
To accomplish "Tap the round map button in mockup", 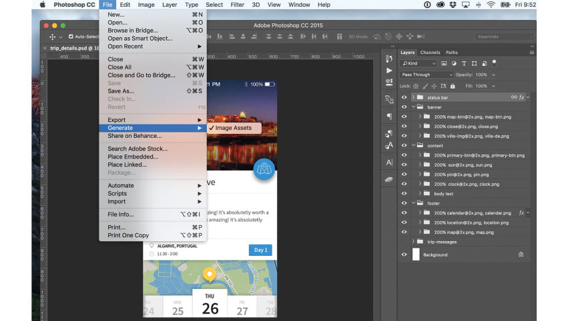I will coord(265,169).
